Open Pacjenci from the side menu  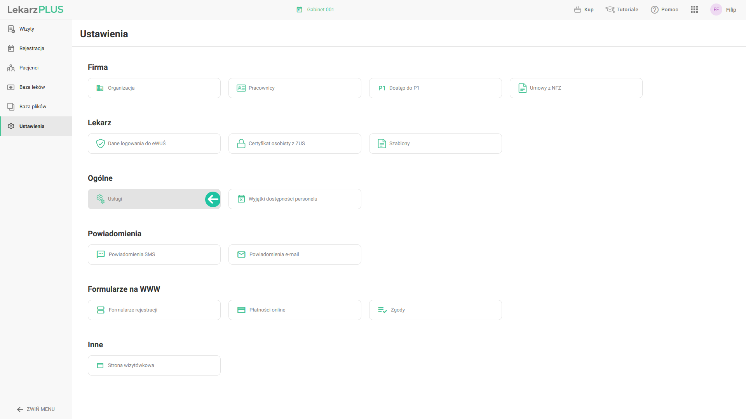[29, 68]
